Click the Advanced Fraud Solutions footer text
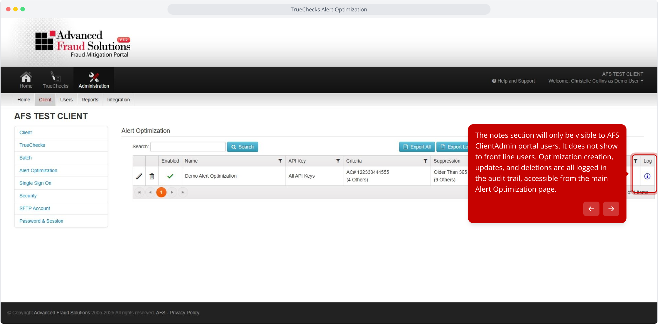The height and width of the screenshot is (324, 658). [x=62, y=313]
